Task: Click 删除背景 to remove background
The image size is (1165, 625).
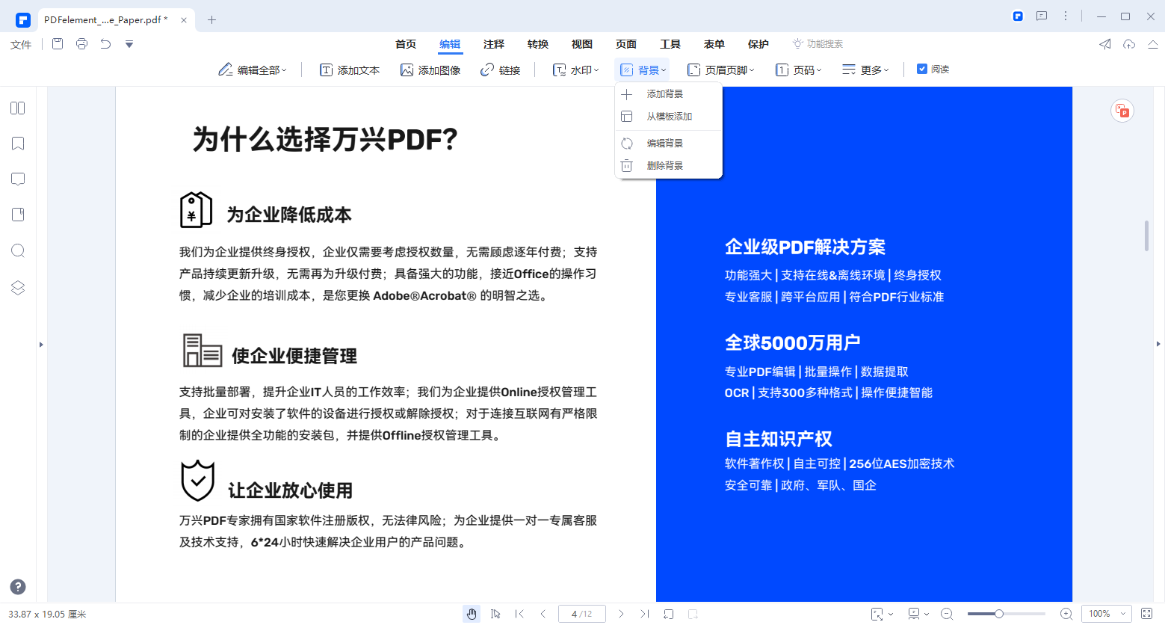Action: [x=664, y=167]
